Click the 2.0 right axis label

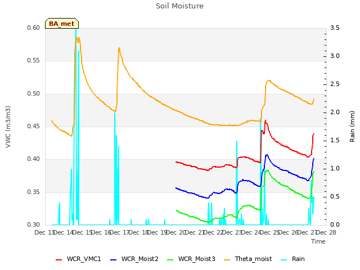pyautogui.click(x=335, y=112)
